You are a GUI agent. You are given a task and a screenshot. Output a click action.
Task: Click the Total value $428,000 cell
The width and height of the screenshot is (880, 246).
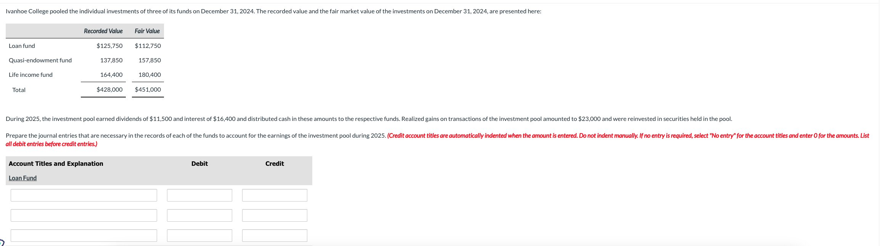click(109, 89)
